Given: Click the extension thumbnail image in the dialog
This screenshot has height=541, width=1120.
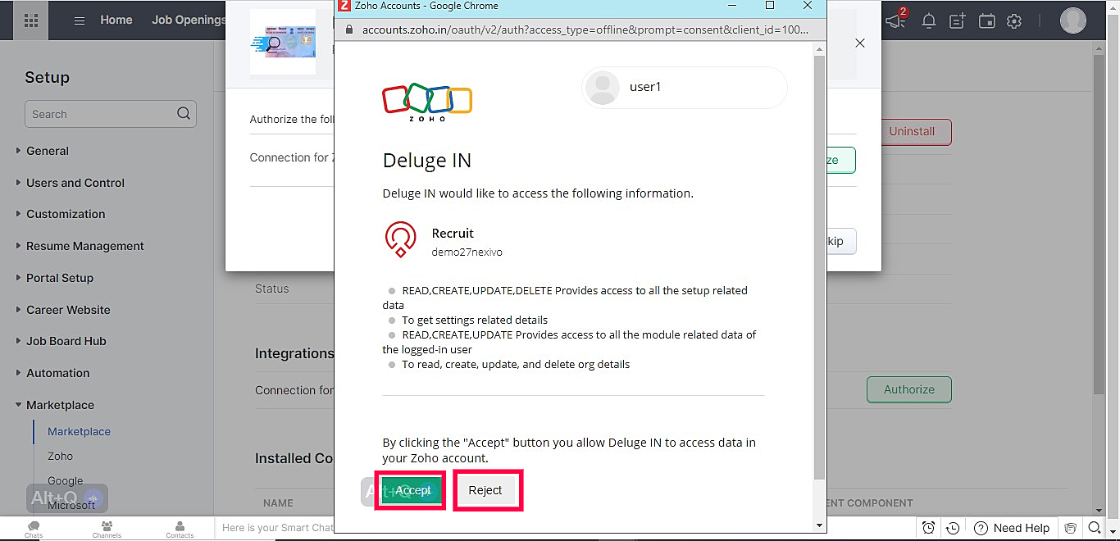Looking at the screenshot, I should pyautogui.click(x=283, y=42).
